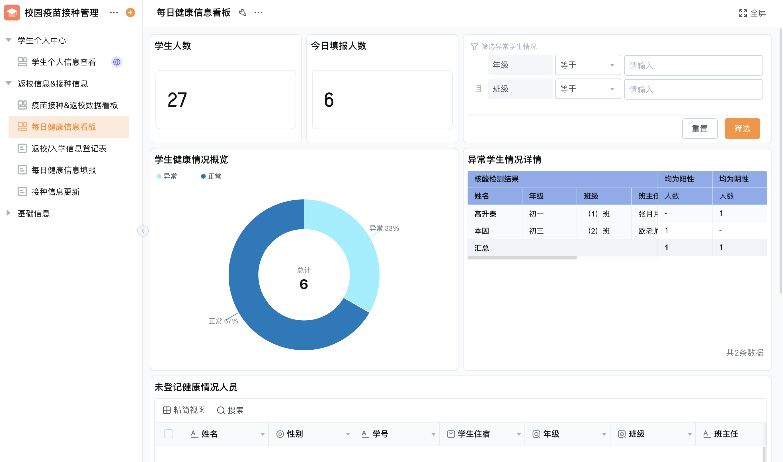The width and height of the screenshot is (783, 462).
Task: Open more options beside dashboard title
Action: pos(258,13)
